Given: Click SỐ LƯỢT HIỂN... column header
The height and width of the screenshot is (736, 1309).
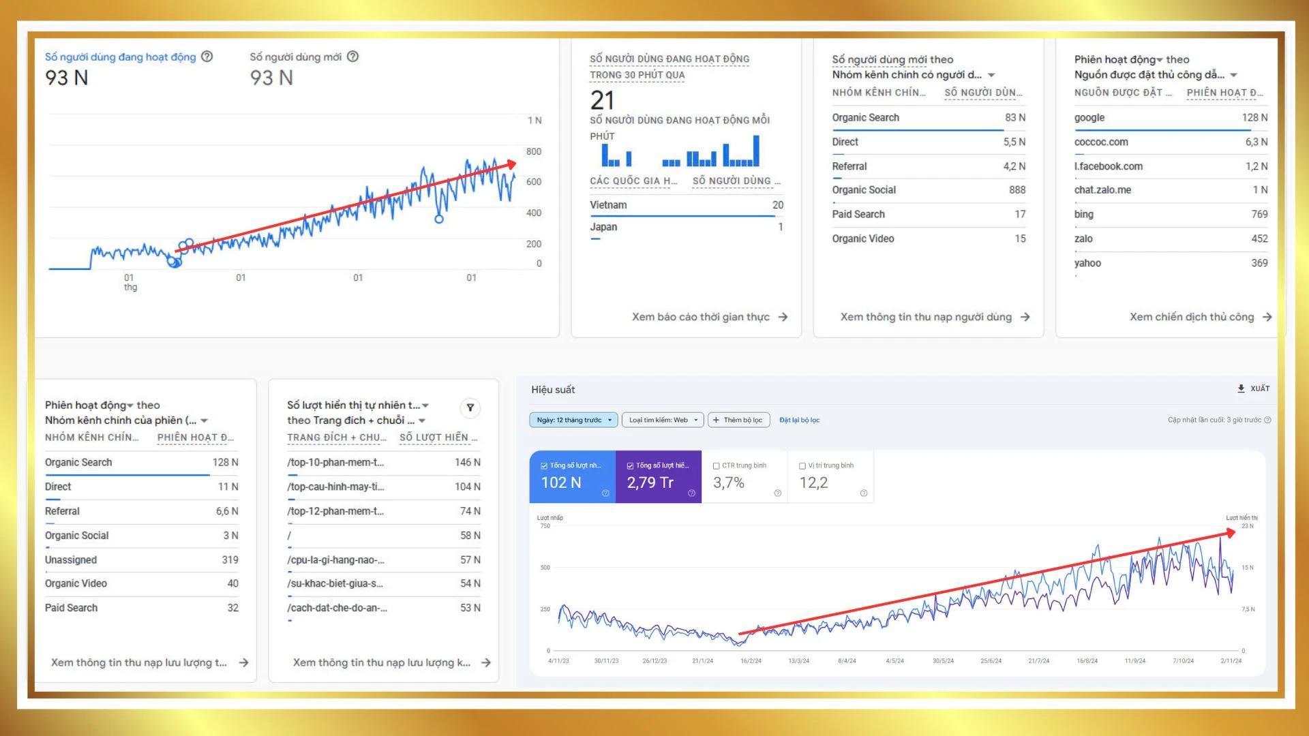Looking at the screenshot, I should pyautogui.click(x=438, y=438).
